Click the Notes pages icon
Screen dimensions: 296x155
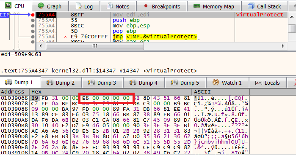(x=110, y=6)
